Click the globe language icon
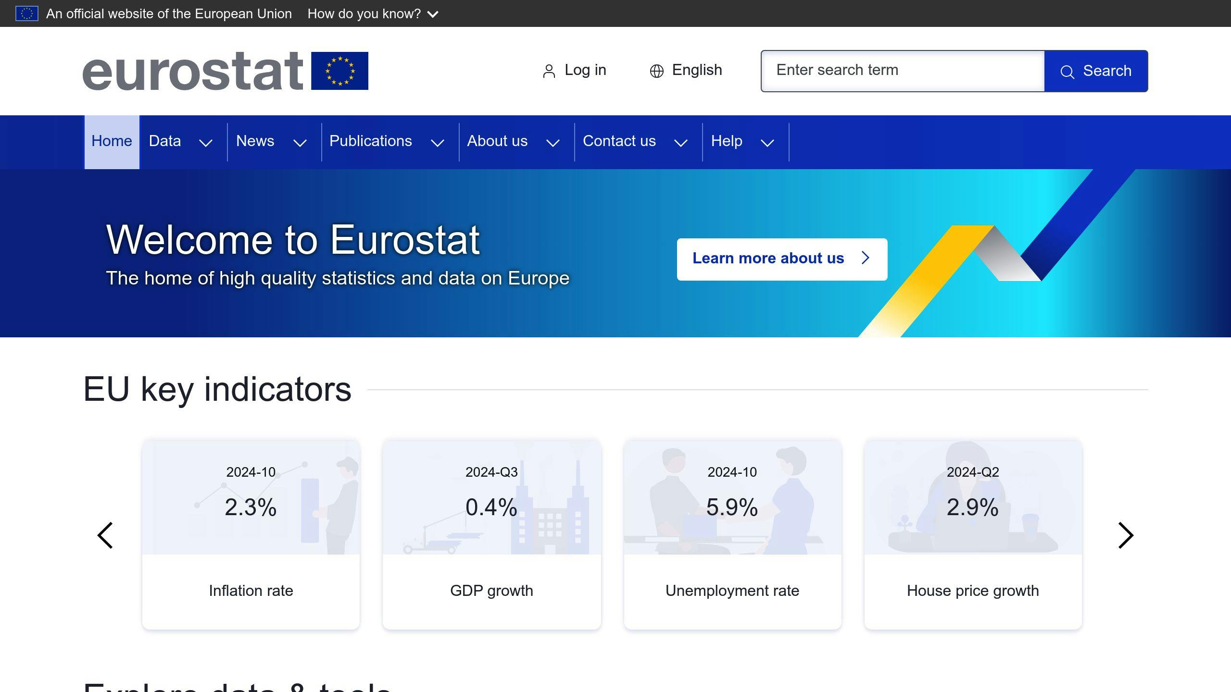1231x692 pixels. (656, 71)
